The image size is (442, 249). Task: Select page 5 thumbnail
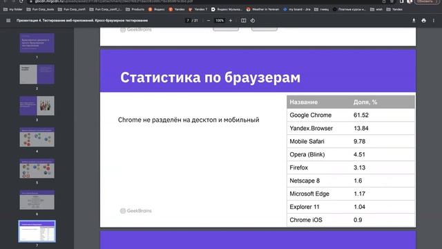(x=37, y=169)
